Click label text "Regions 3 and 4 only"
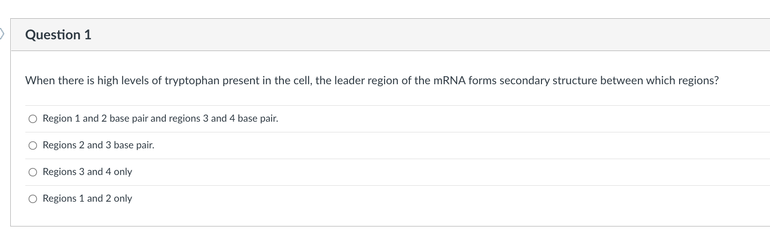 point(87,172)
